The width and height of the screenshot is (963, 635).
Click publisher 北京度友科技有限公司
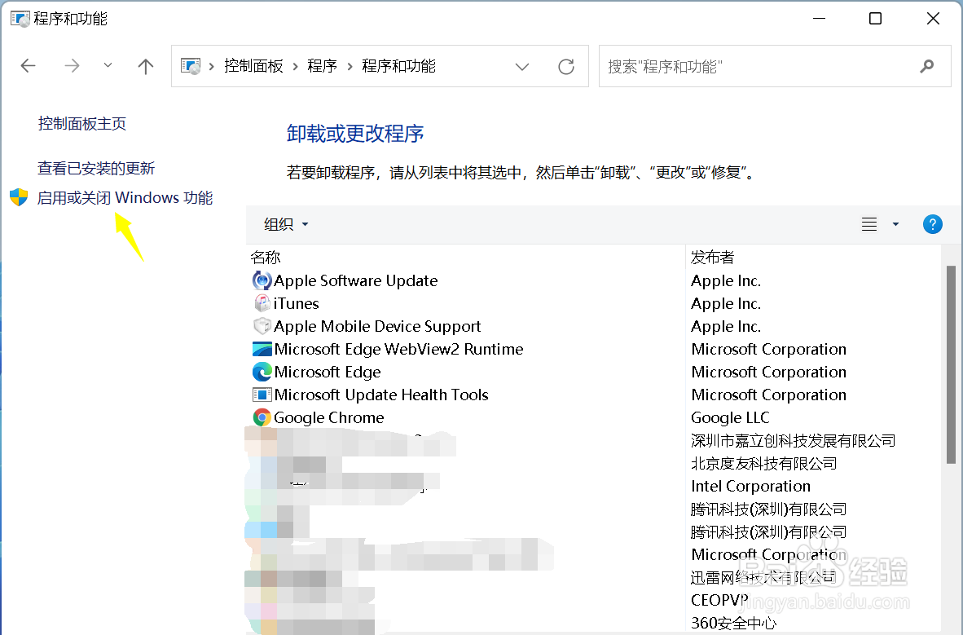click(x=764, y=464)
